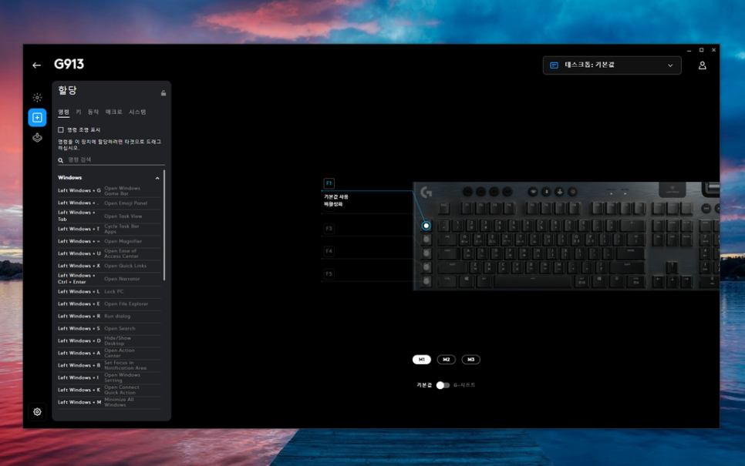This screenshot has height=466, width=745.
Task: Enable 명령 조명 표시 checkbox
Action: (61, 129)
